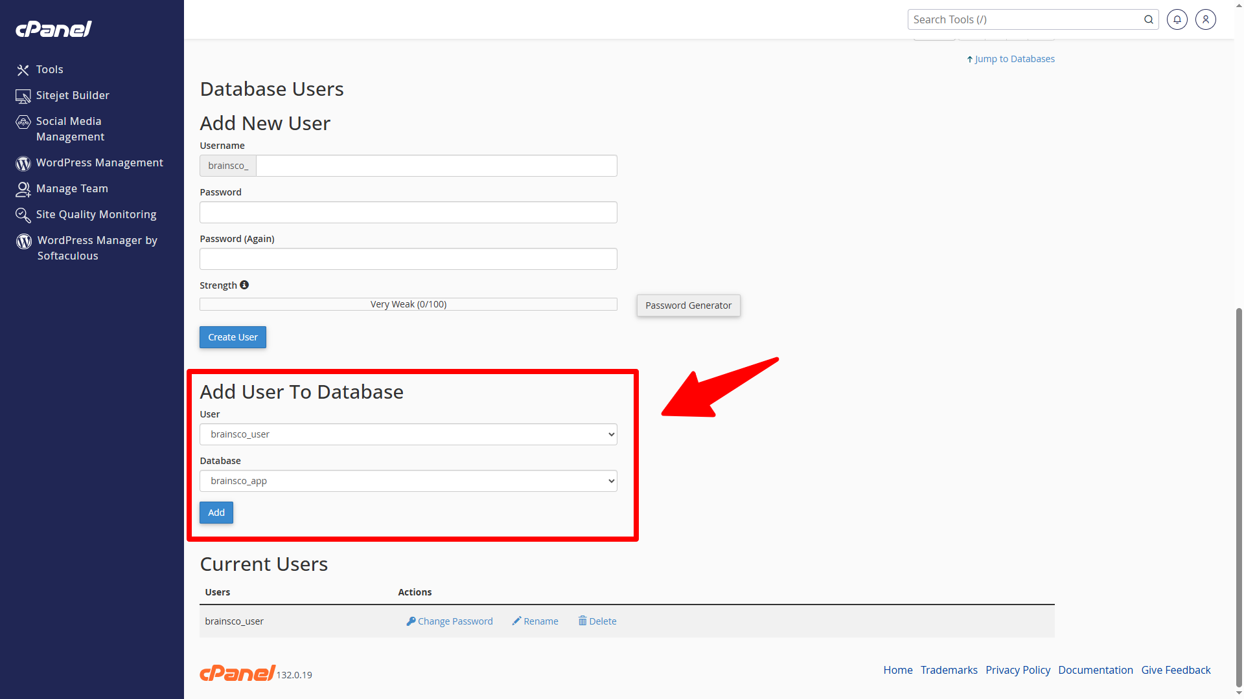
Task: Click the version number 132.0.19
Action: point(294,675)
